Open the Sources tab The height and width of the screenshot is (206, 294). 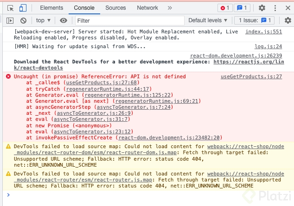coord(115,8)
